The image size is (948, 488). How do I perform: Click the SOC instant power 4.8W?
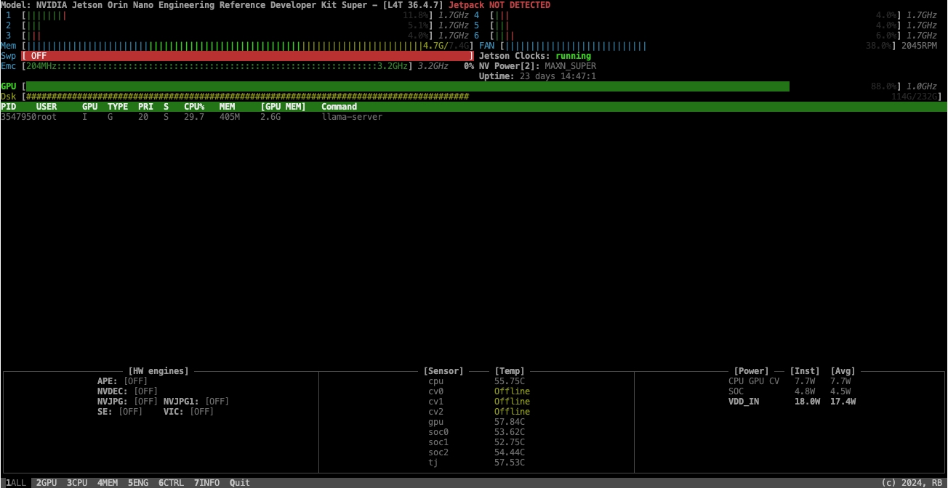[805, 391]
